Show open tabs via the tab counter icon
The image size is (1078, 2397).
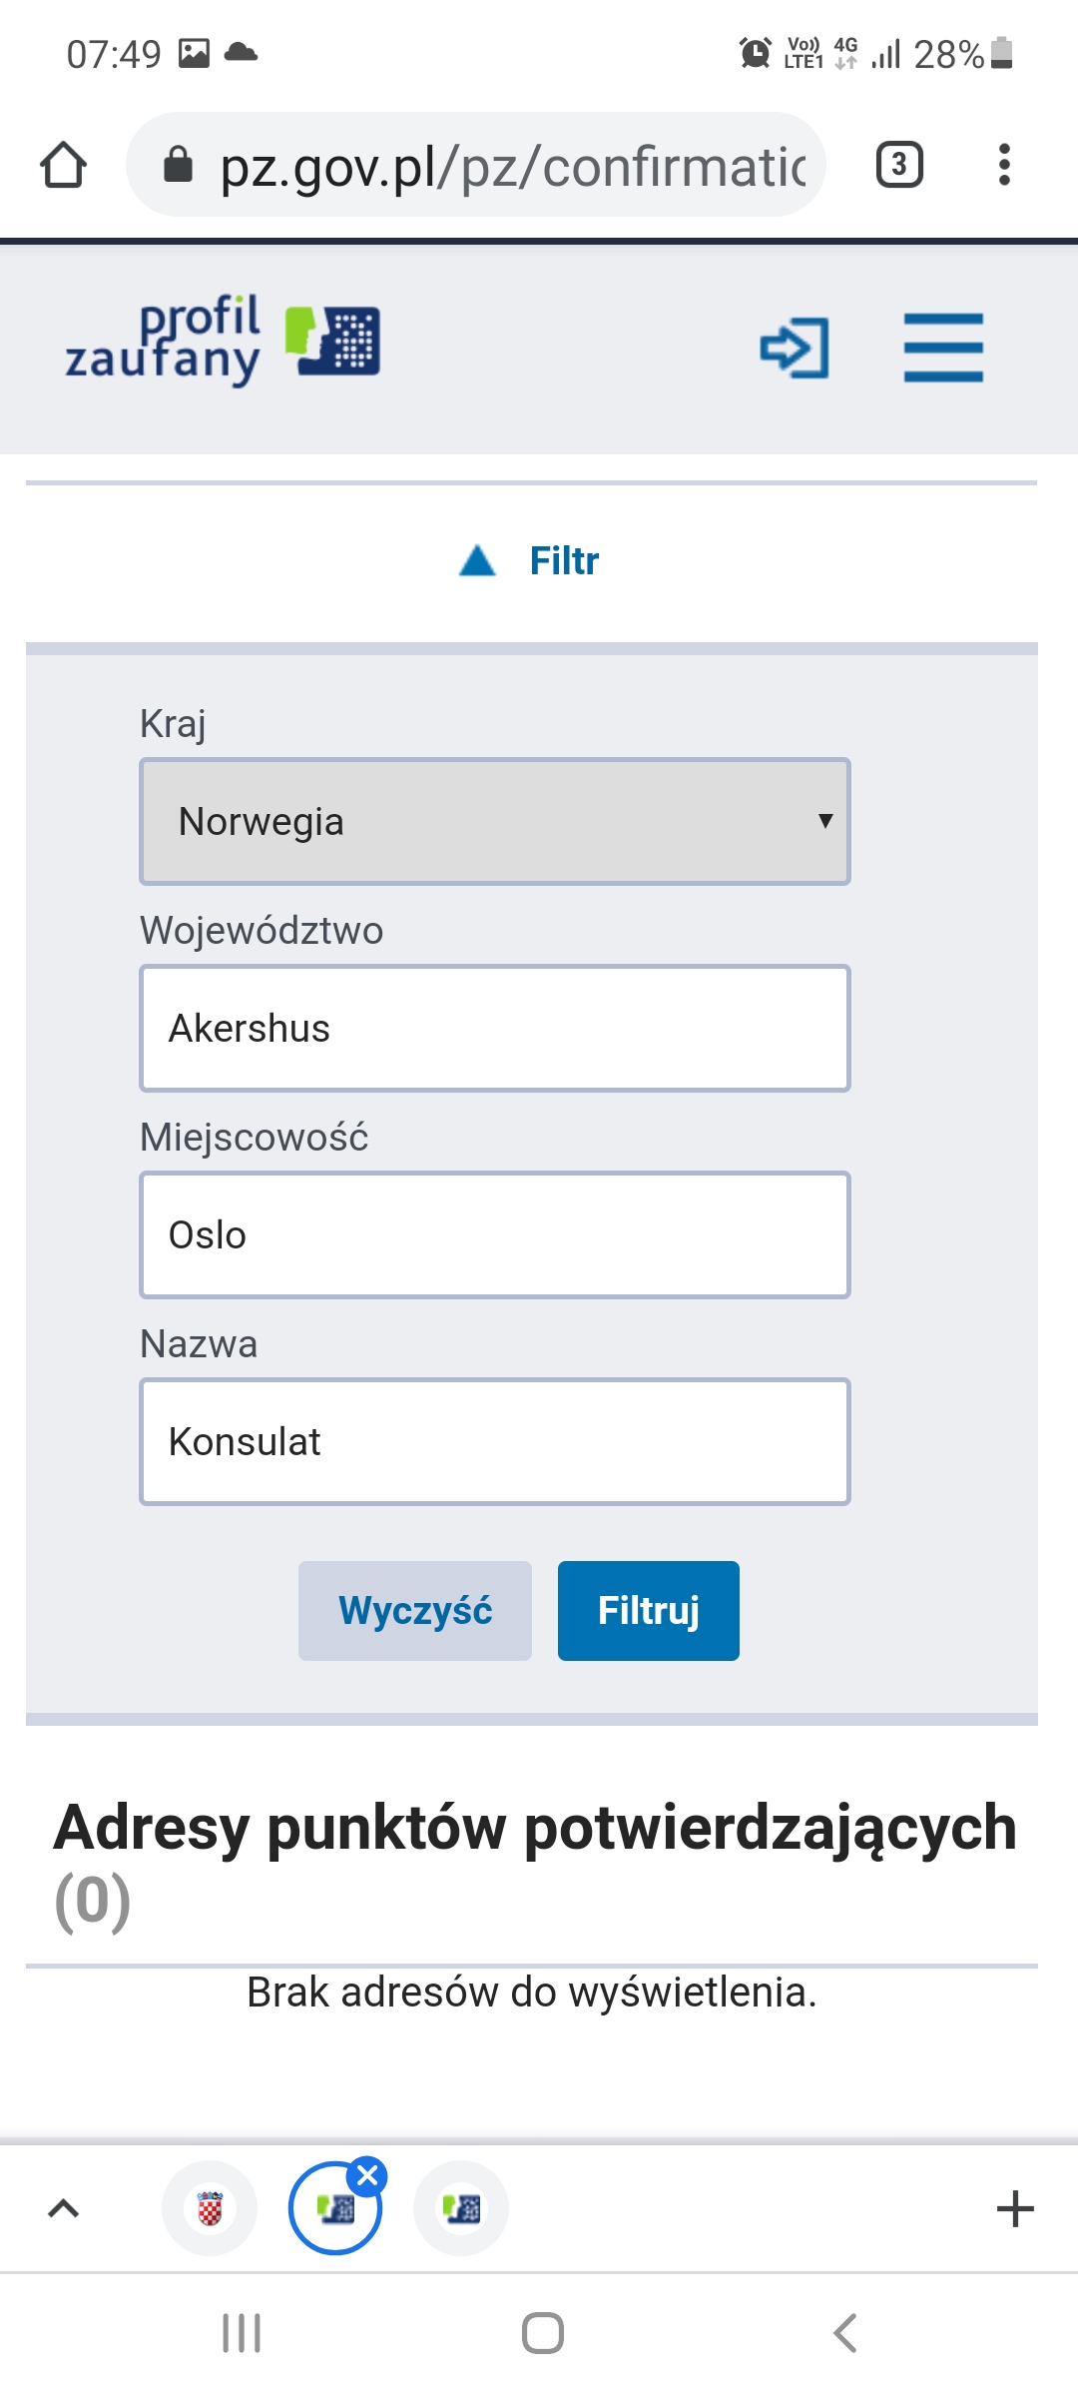point(897,164)
